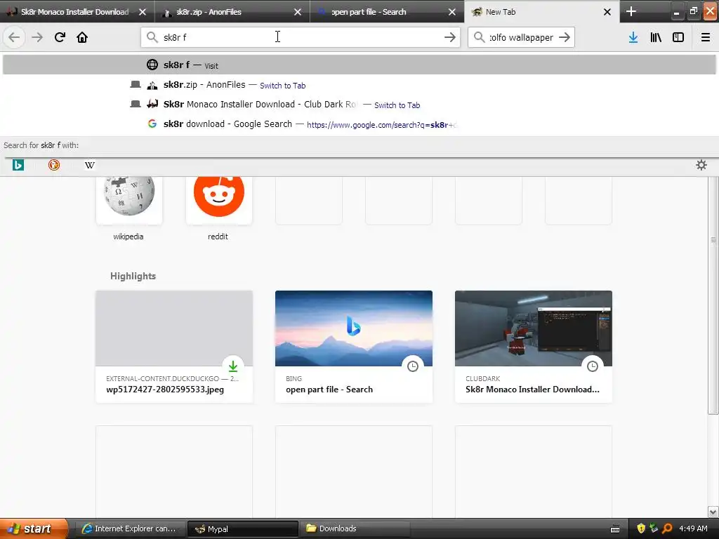Search with Wikipedia one-off engine
This screenshot has height=539, width=719.
pos(89,165)
